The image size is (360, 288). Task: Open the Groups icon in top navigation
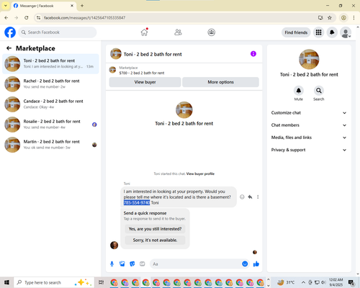(211, 32)
